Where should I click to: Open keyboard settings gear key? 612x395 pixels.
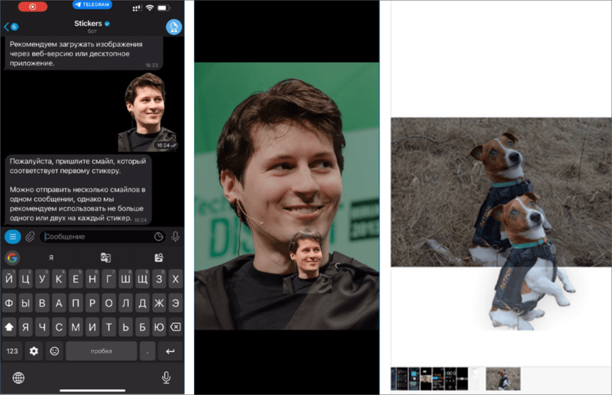(x=34, y=351)
